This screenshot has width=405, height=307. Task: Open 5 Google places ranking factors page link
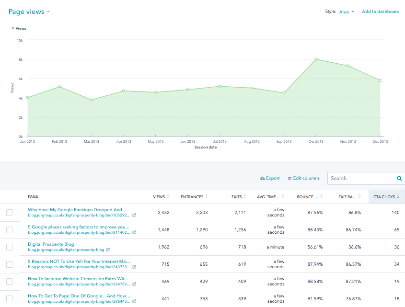tap(79, 227)
